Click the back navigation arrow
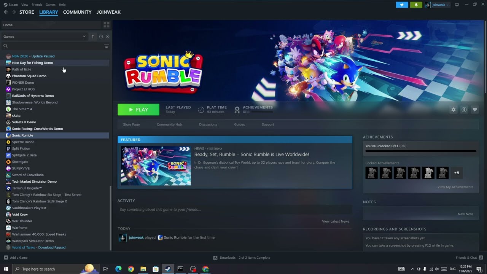 pyautogui.click(x=6, y=12)
